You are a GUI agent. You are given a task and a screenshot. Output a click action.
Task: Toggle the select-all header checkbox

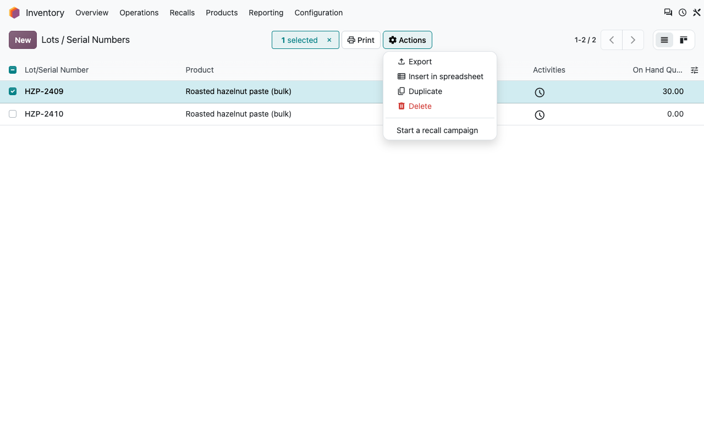pyautogui.click(x=13, y=70)
